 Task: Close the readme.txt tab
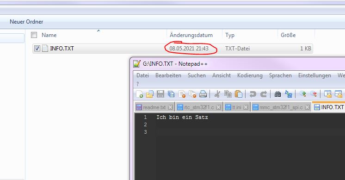coord(170,107)
